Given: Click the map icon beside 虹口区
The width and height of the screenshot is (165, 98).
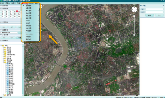Looking at the screenshot, I should point(7,75).
